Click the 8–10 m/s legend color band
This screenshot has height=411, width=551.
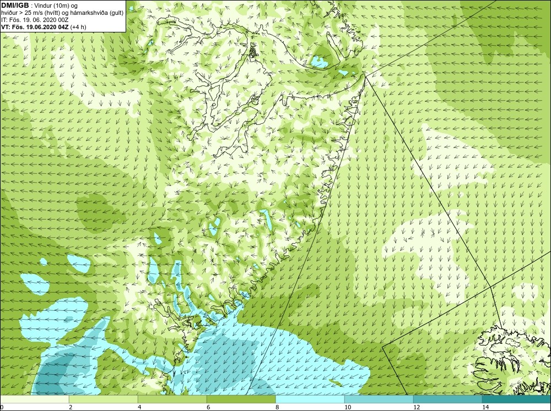coord(310,399)
